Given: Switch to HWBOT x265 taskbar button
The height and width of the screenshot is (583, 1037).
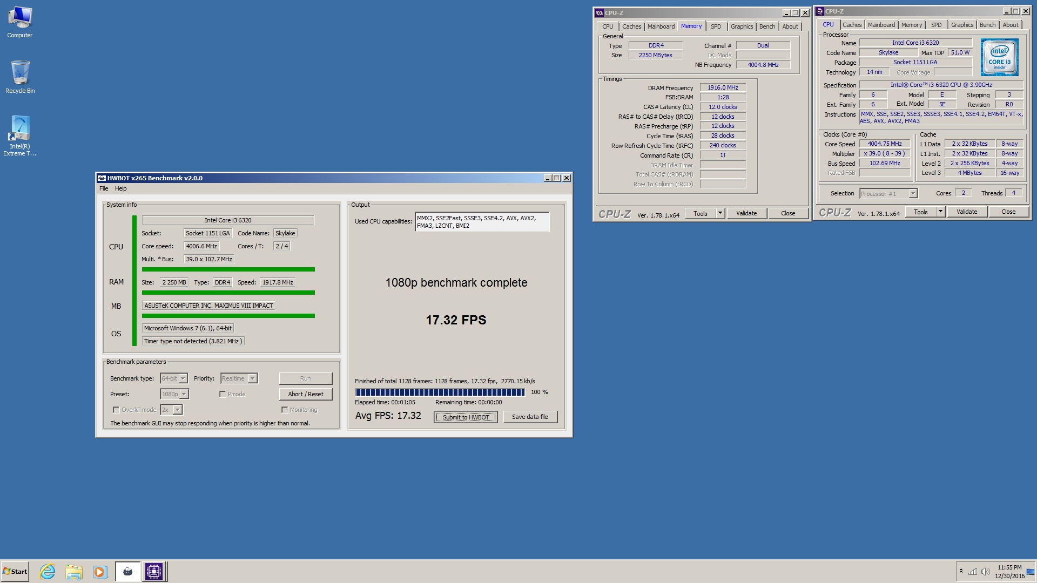Looking at the screenshot, I should pos(128,572).
